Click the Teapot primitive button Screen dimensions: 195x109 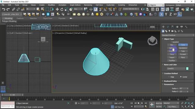click(x=172, y=58)
